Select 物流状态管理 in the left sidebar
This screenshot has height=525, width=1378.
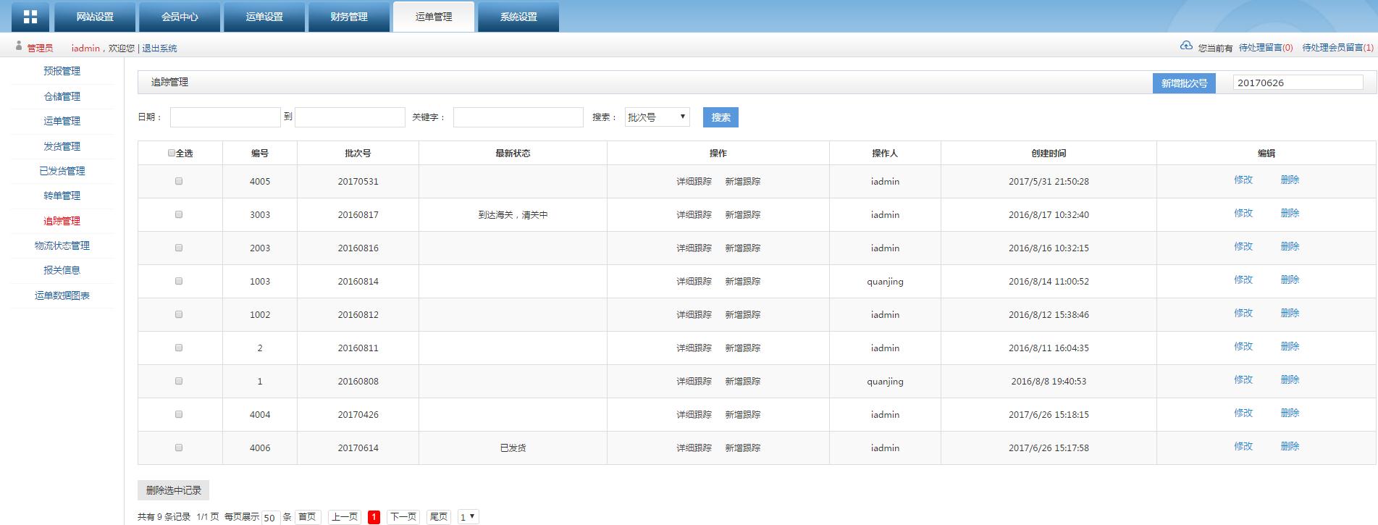[62, 245]
